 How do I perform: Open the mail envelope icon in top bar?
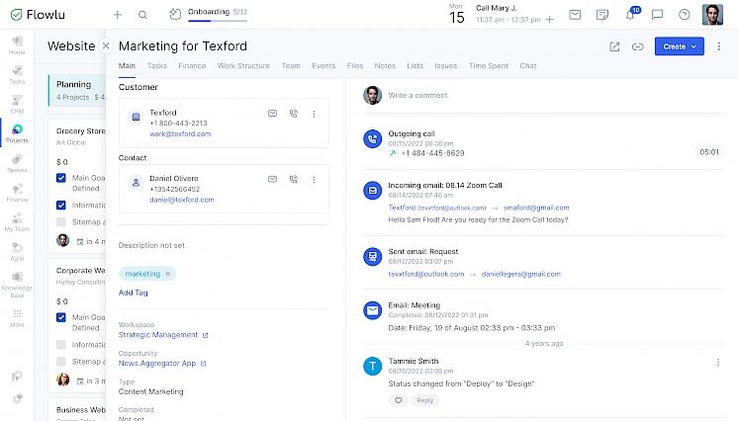tap(575, 15)
